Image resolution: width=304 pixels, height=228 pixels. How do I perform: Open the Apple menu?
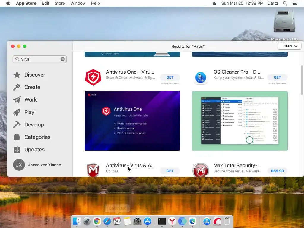(8, 3)
